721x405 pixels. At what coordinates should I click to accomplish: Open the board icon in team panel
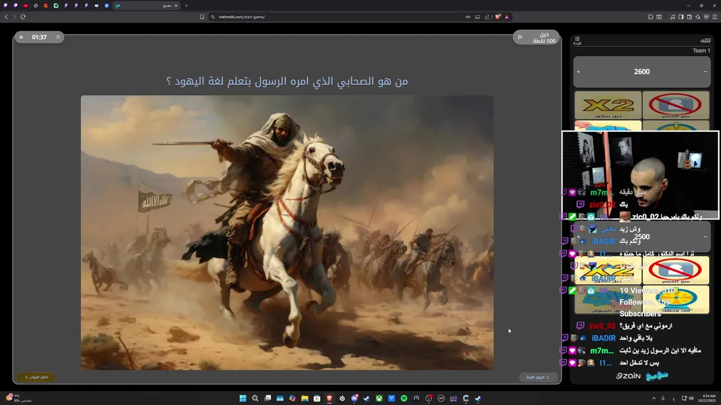pos(577,40)
